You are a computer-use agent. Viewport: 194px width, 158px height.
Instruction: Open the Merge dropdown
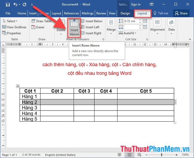click(x=111, y=27)
